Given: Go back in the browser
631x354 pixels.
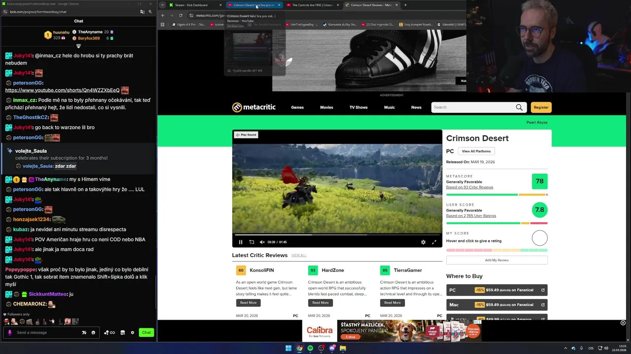Looking at the screenshot, I should [x=163, y=15].
